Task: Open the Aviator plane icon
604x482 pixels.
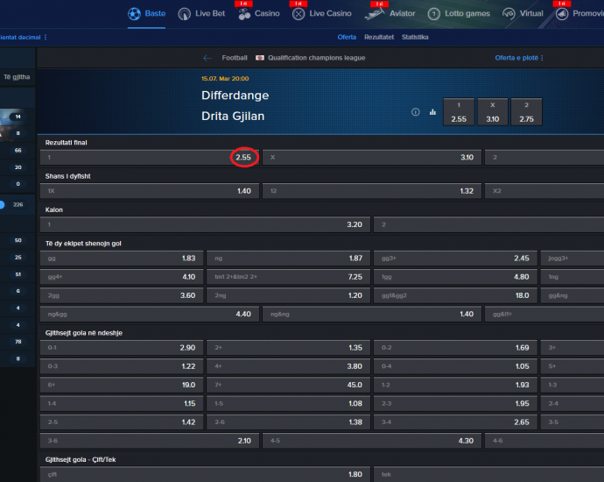Action: pos(375,14)
